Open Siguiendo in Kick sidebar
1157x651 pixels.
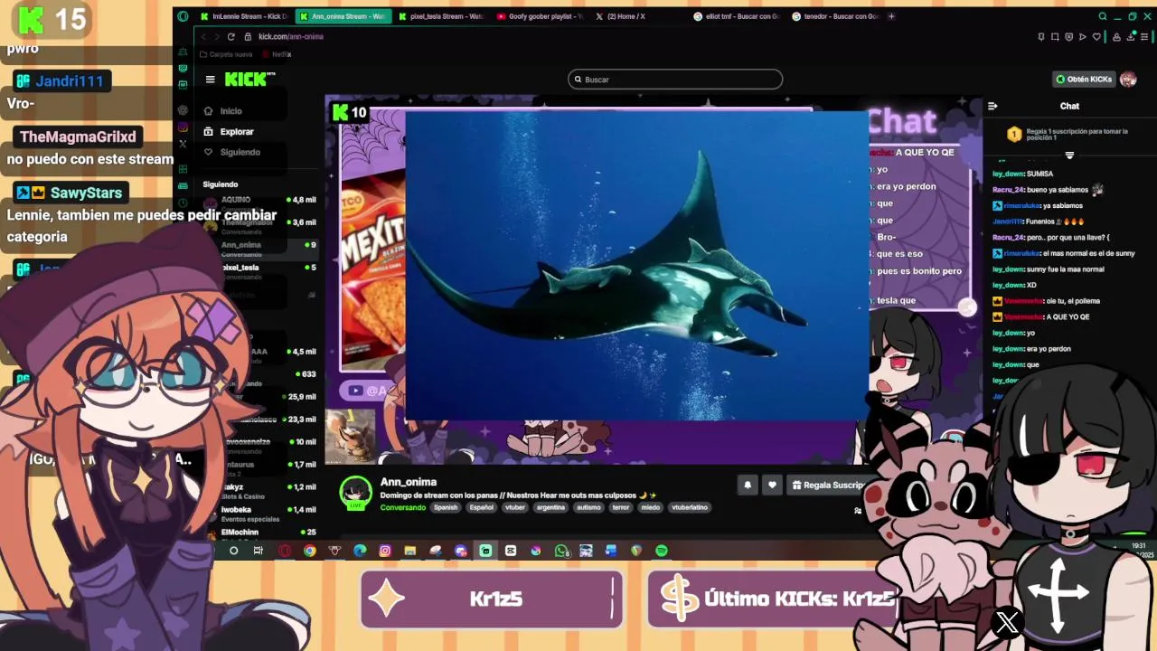pyautogui.click(x=240, y=152)
